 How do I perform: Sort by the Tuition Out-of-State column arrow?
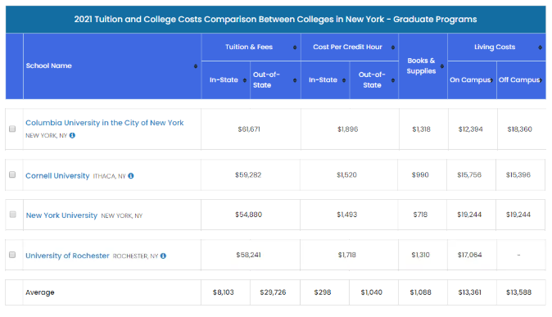[295, 80]
